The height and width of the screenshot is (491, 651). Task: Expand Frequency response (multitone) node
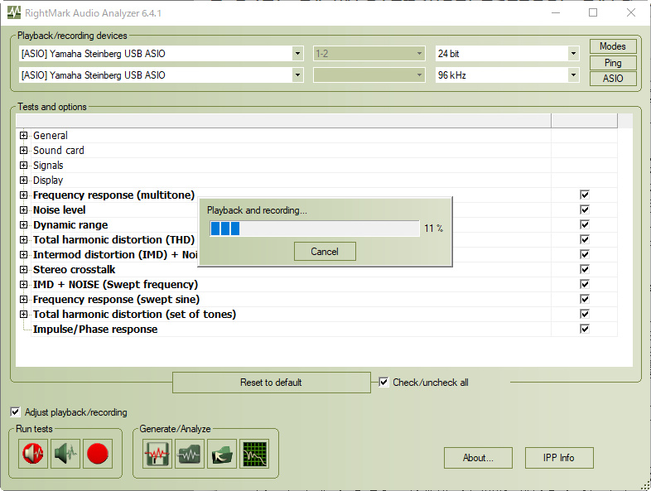tap(24, 195)
